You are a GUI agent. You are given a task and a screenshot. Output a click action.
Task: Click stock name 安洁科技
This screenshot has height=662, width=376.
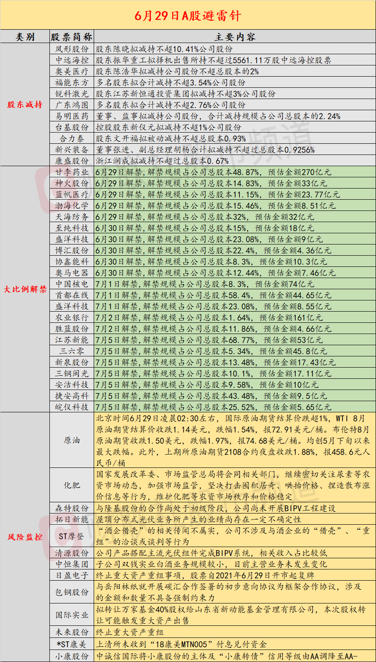coord(72,385)
